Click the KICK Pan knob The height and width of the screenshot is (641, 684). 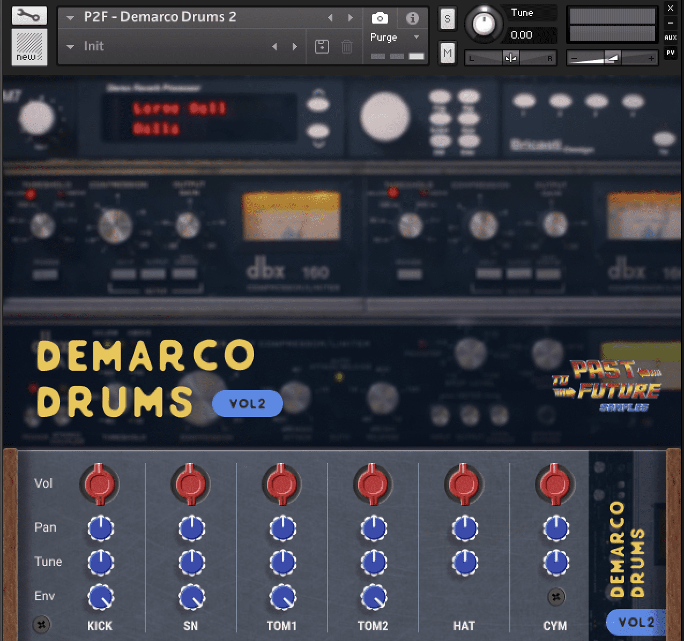tap(100, 528)
